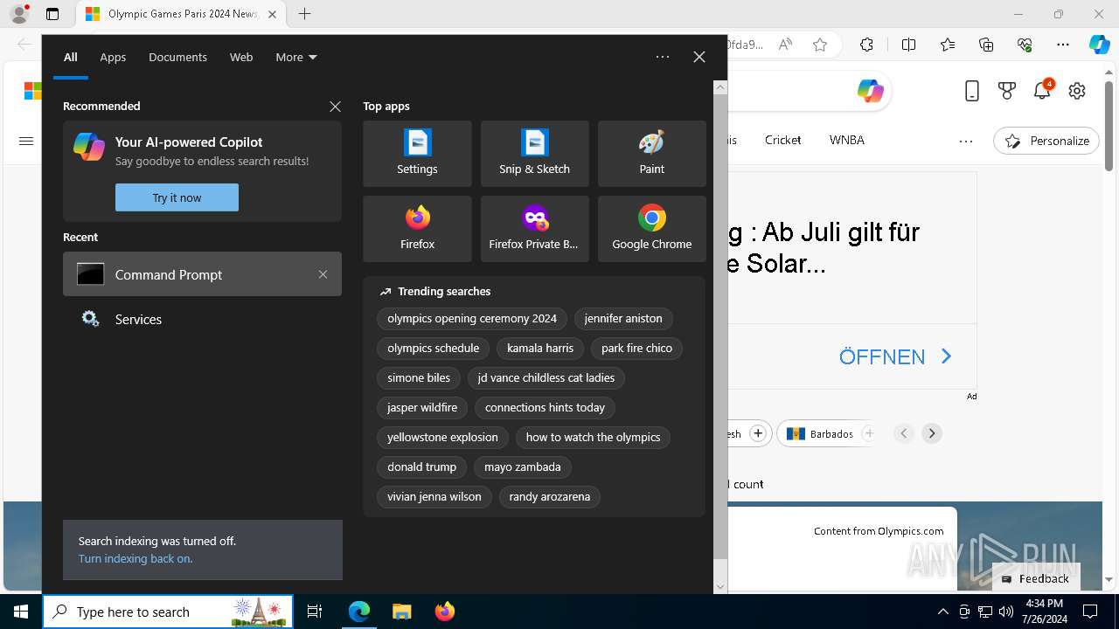Open the MSN rewards trophy icon
Viewport: 1119px width, 629px height.
coord(1007,91)
